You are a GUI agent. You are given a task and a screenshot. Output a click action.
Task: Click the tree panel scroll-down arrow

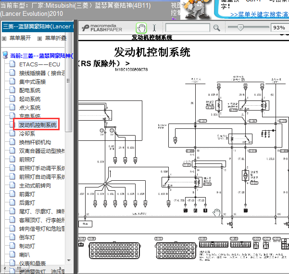click(69, 261)
